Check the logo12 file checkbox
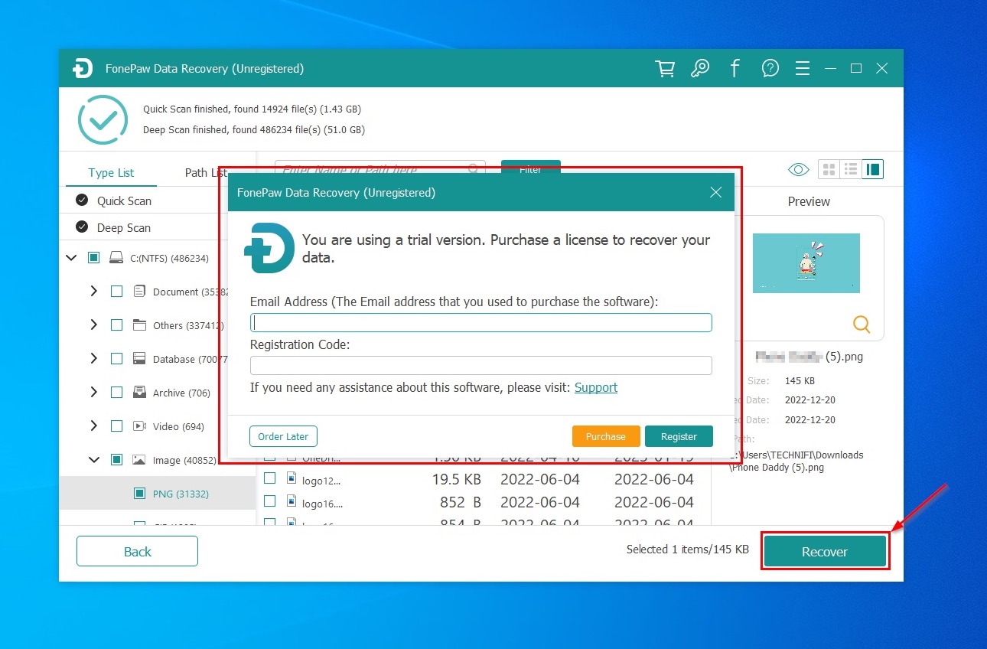The height and width of the screenshot is (649, 987). [x=269, y=478]
